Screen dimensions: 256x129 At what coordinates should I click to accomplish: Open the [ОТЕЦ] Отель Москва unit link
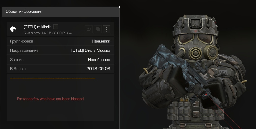click(x=91, y=50)
